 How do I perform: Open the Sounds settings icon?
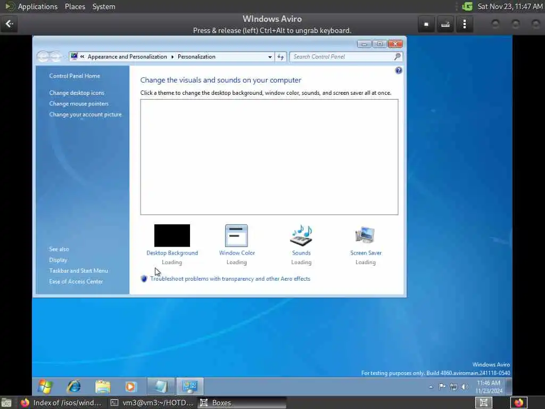tap(301, 235)
